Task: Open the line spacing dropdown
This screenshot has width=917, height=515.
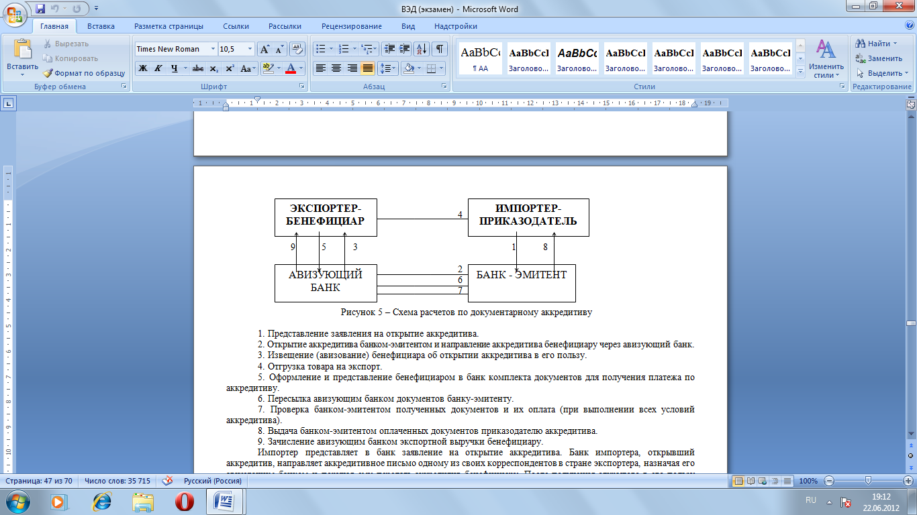Action: click(x=387, y=68)
